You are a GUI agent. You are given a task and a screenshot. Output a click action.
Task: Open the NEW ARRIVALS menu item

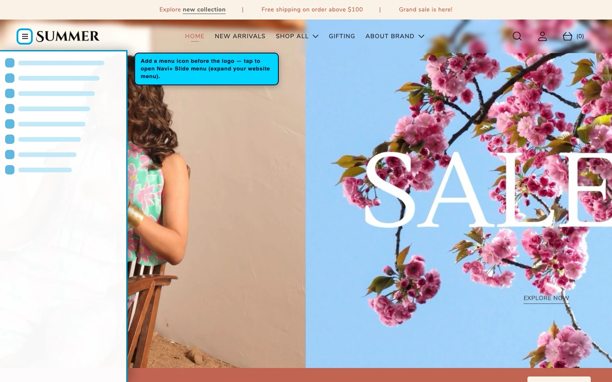(240, 37)
